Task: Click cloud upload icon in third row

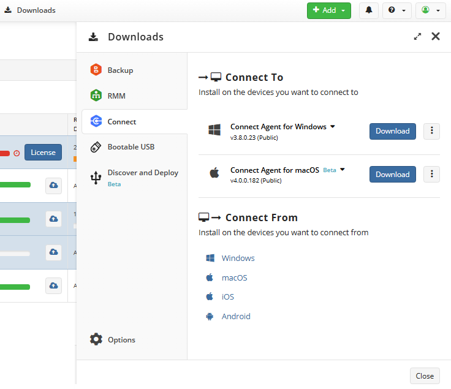Action: [x=53, y=219]
